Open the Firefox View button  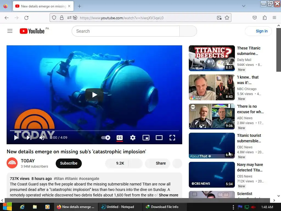tap(5, 6)
